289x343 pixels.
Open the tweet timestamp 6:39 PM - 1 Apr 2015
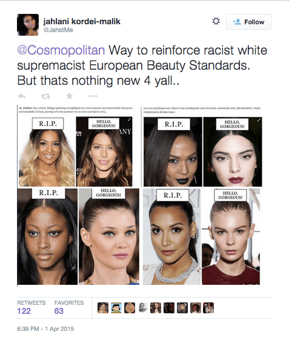pos(45,329)
